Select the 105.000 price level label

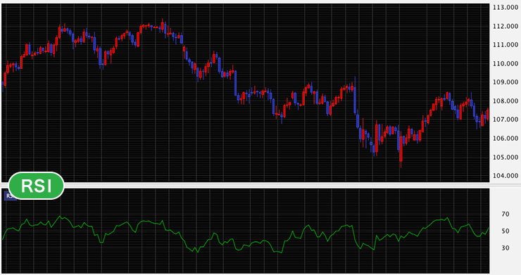(x=505, y=157)
